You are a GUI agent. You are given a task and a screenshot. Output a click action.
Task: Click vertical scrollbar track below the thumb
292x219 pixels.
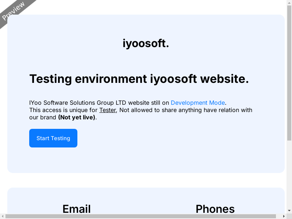[289, 175]
